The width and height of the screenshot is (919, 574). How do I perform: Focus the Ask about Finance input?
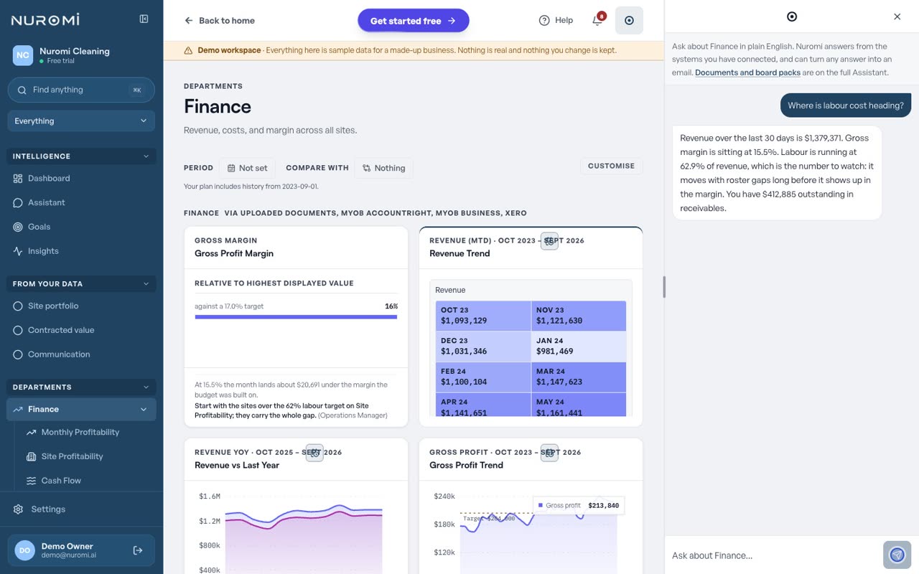click(x=774, y=555)
